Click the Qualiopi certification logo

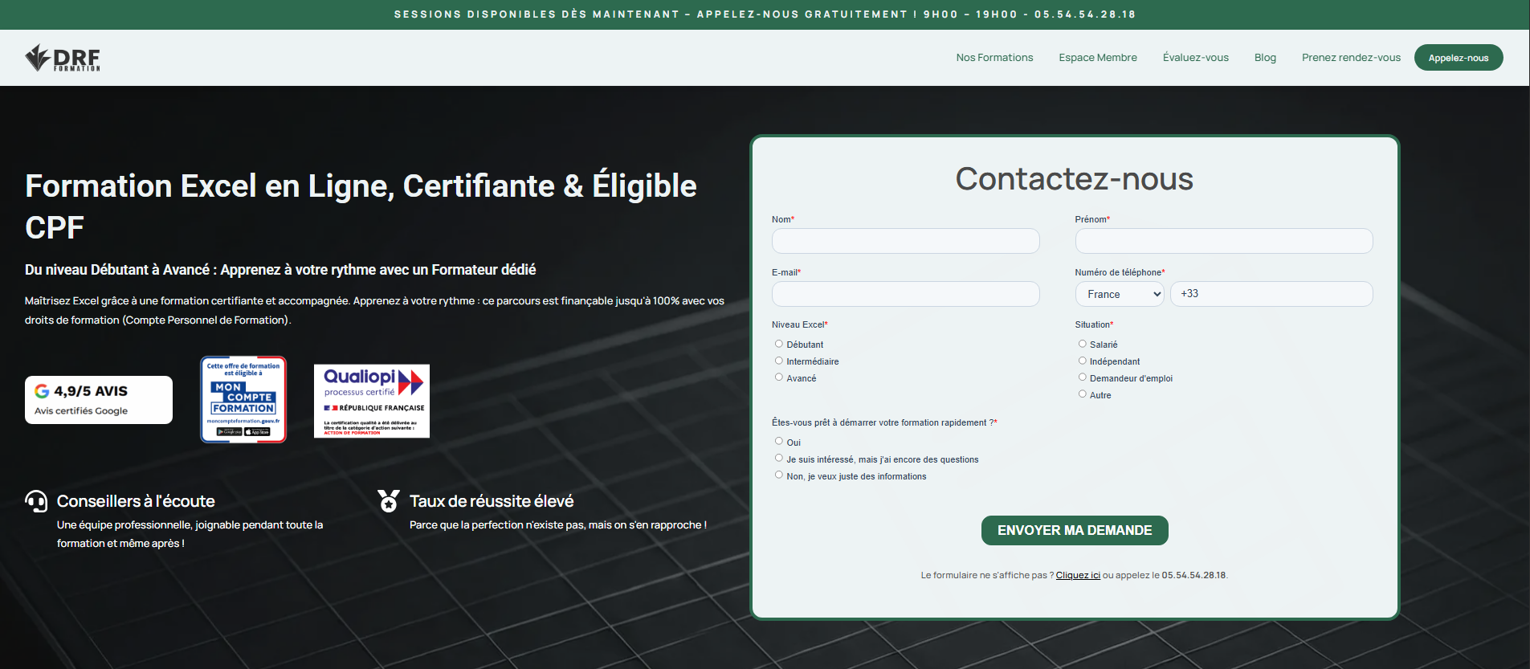click(372, 401)
